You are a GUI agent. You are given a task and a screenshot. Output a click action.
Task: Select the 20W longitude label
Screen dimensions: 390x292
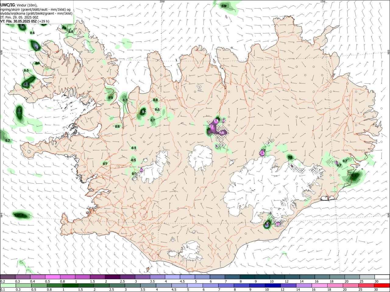point(162,2)
